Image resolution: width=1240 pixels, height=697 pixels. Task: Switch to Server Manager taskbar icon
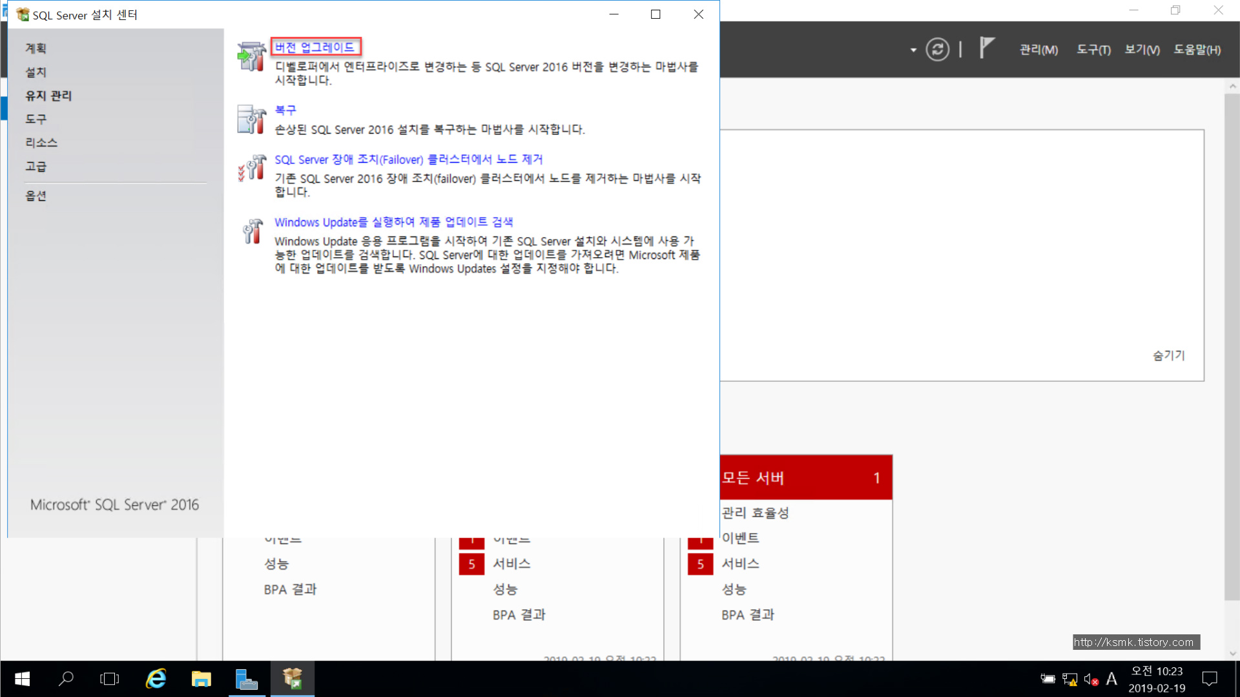click(247, 679)
